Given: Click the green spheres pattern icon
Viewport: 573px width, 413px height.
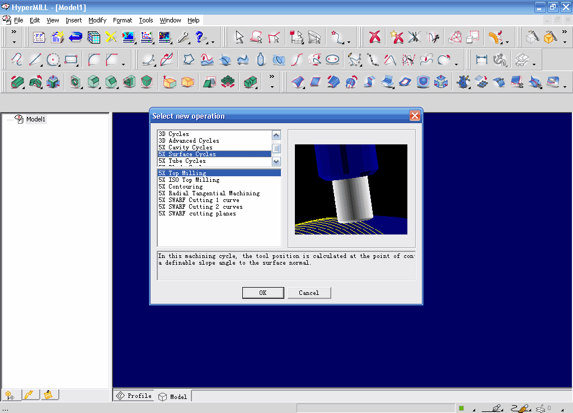Looking at the screenshot, I should pos(228,82).
